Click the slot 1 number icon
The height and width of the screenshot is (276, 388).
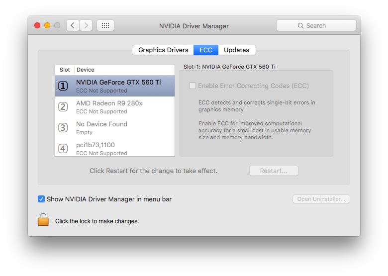point(63,86)
